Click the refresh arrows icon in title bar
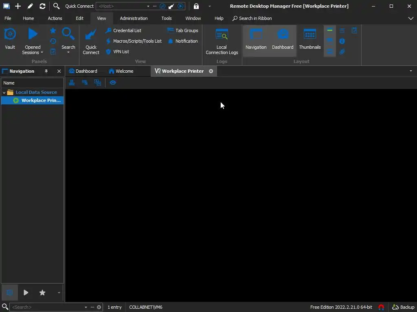This screenshot has height=312, width=417. tap(42, 6)
